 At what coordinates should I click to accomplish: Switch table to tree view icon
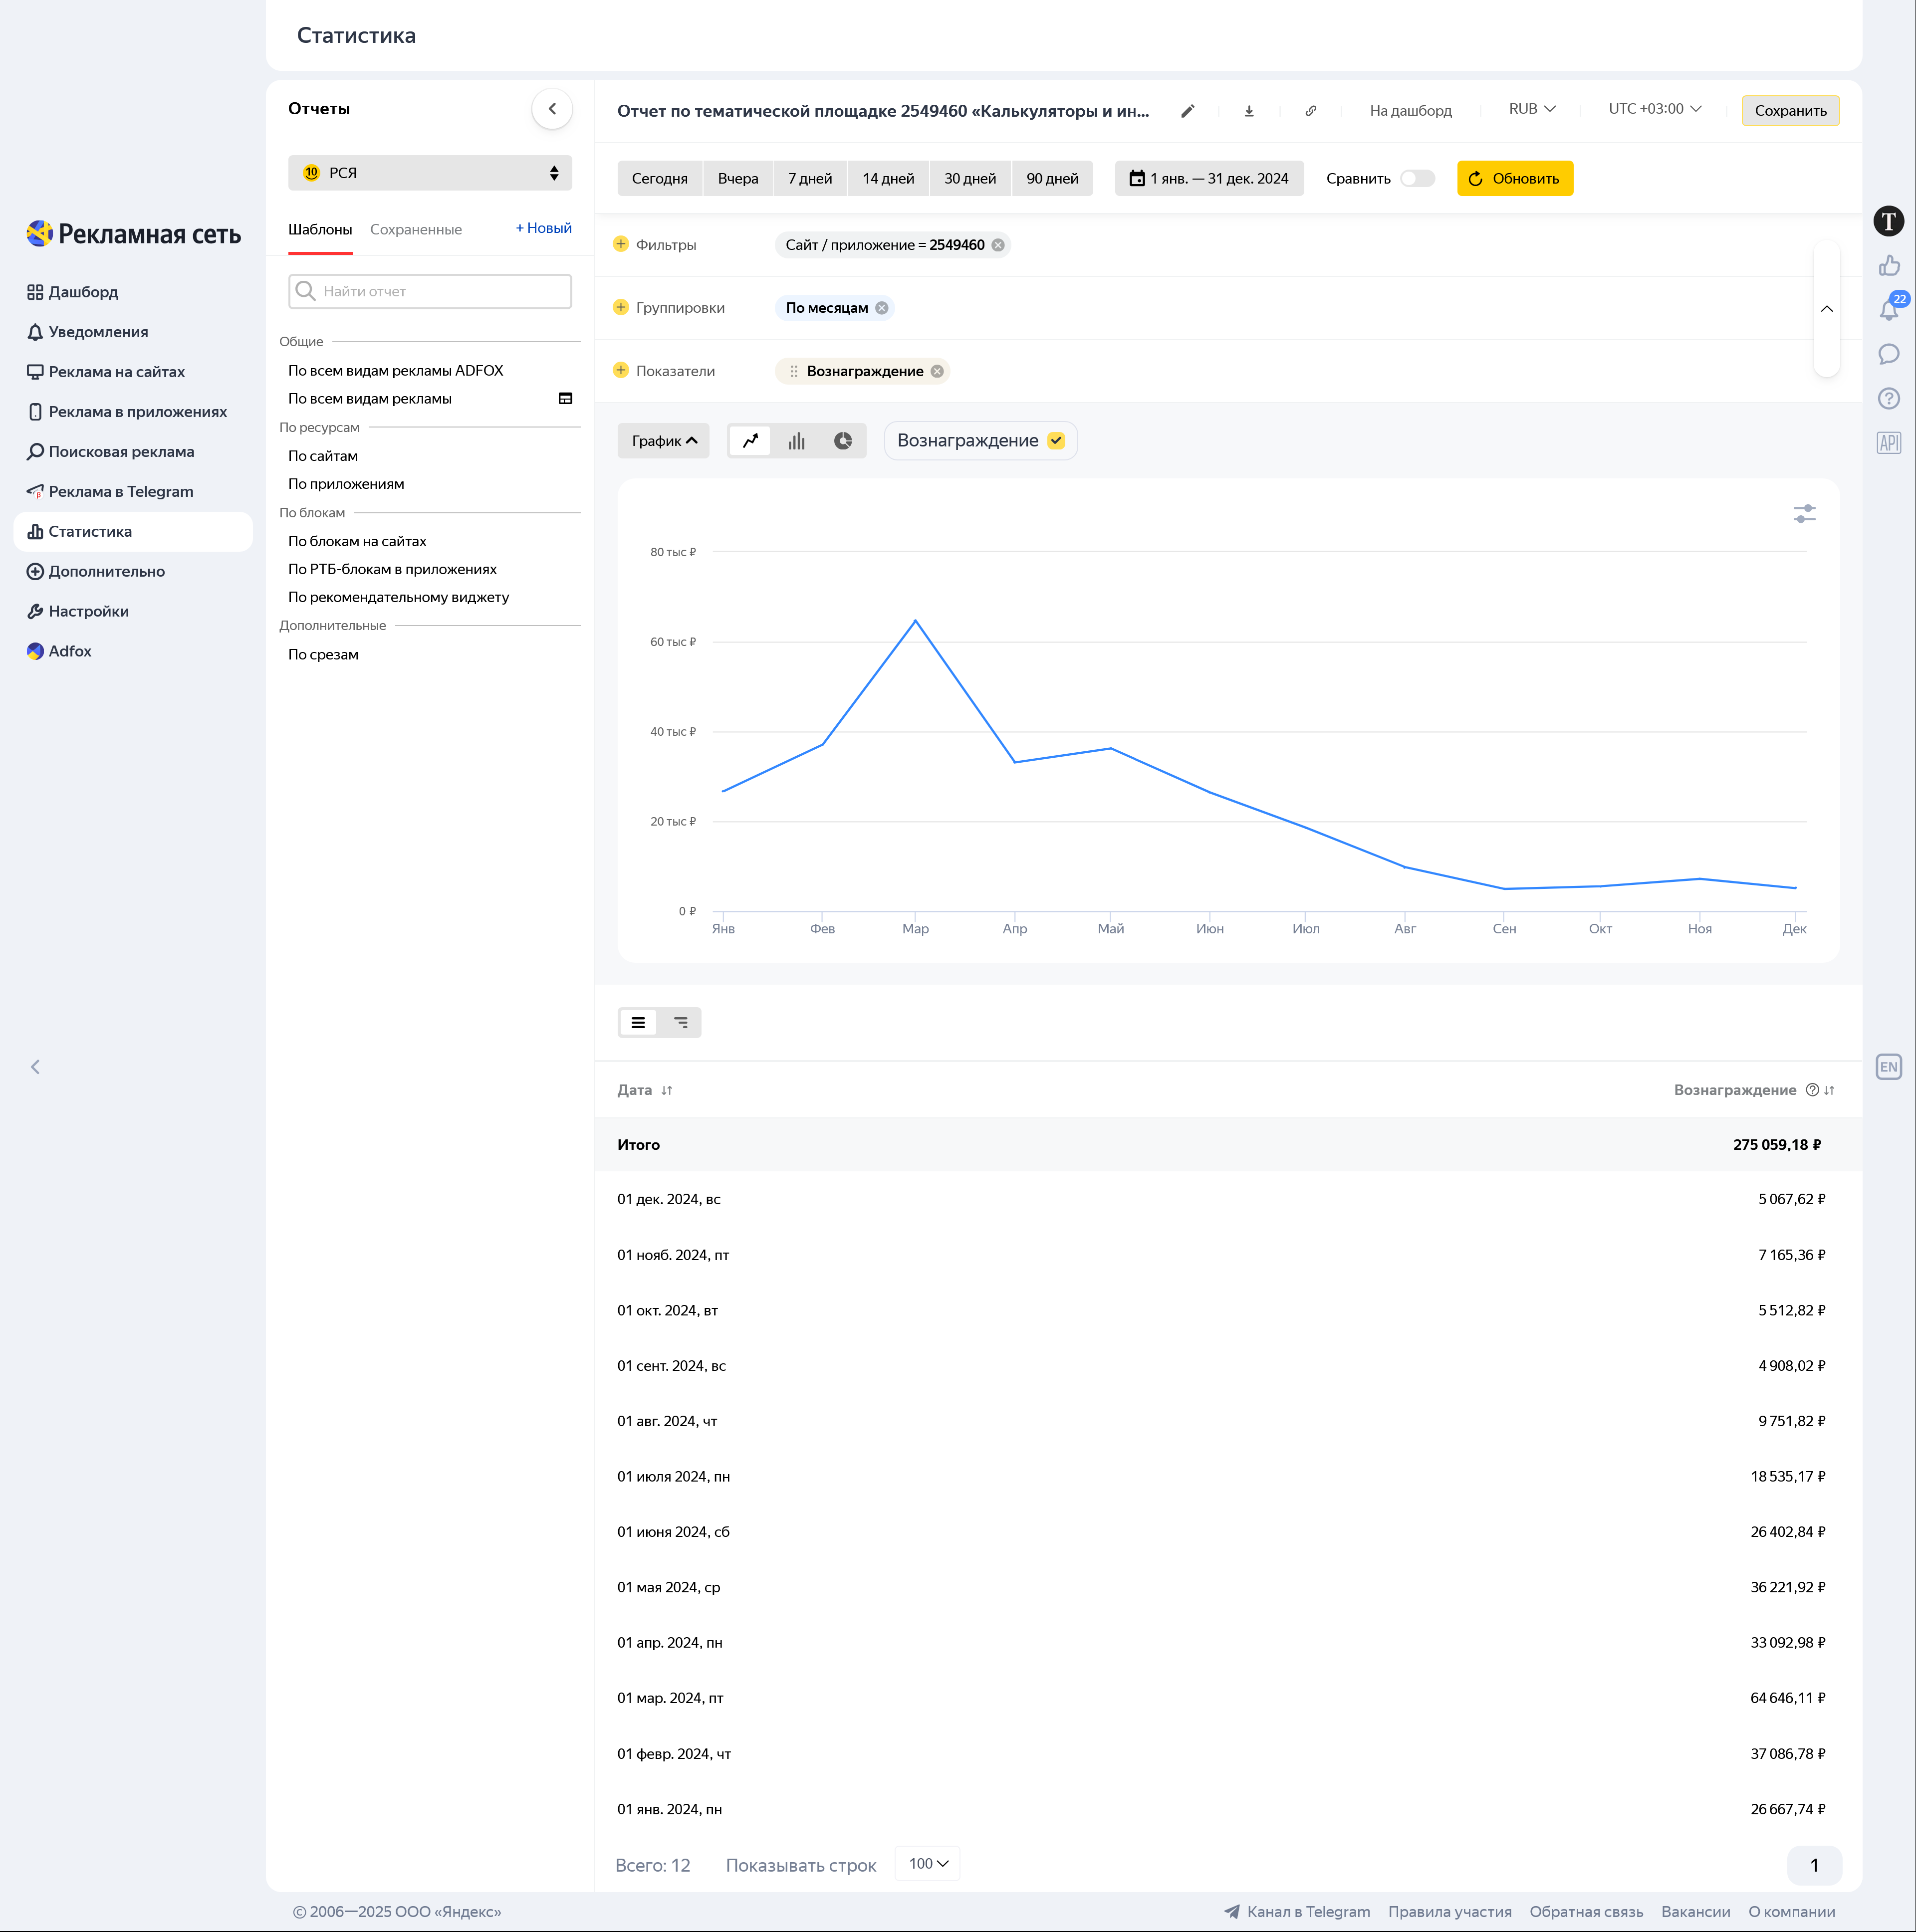681,1022
